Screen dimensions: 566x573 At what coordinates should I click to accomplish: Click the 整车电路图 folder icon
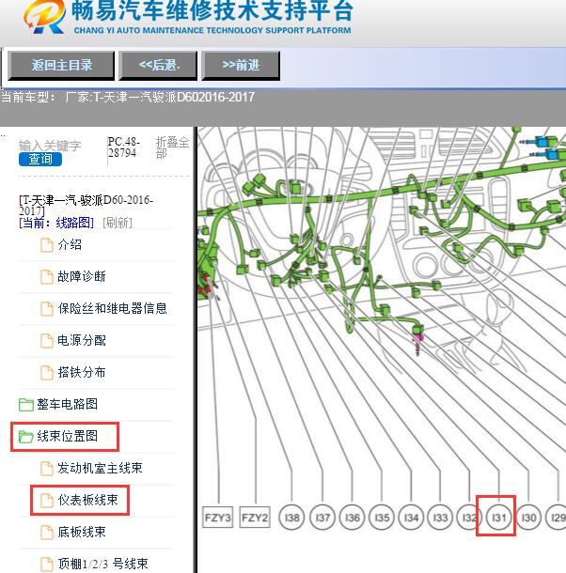click(26, 405)
